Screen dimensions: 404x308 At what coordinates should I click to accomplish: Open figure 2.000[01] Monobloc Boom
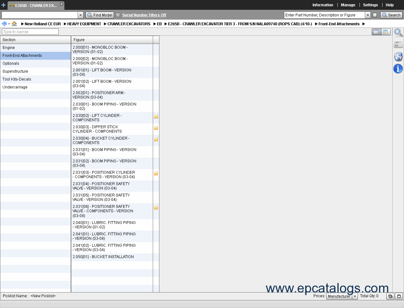pos(112,50)
